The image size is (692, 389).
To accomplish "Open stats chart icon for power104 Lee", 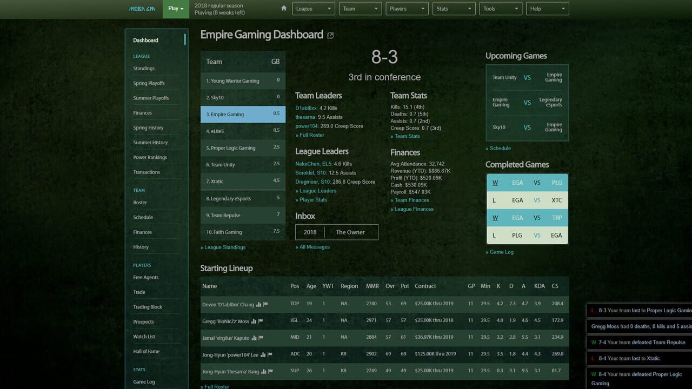I will coord(263,355).
